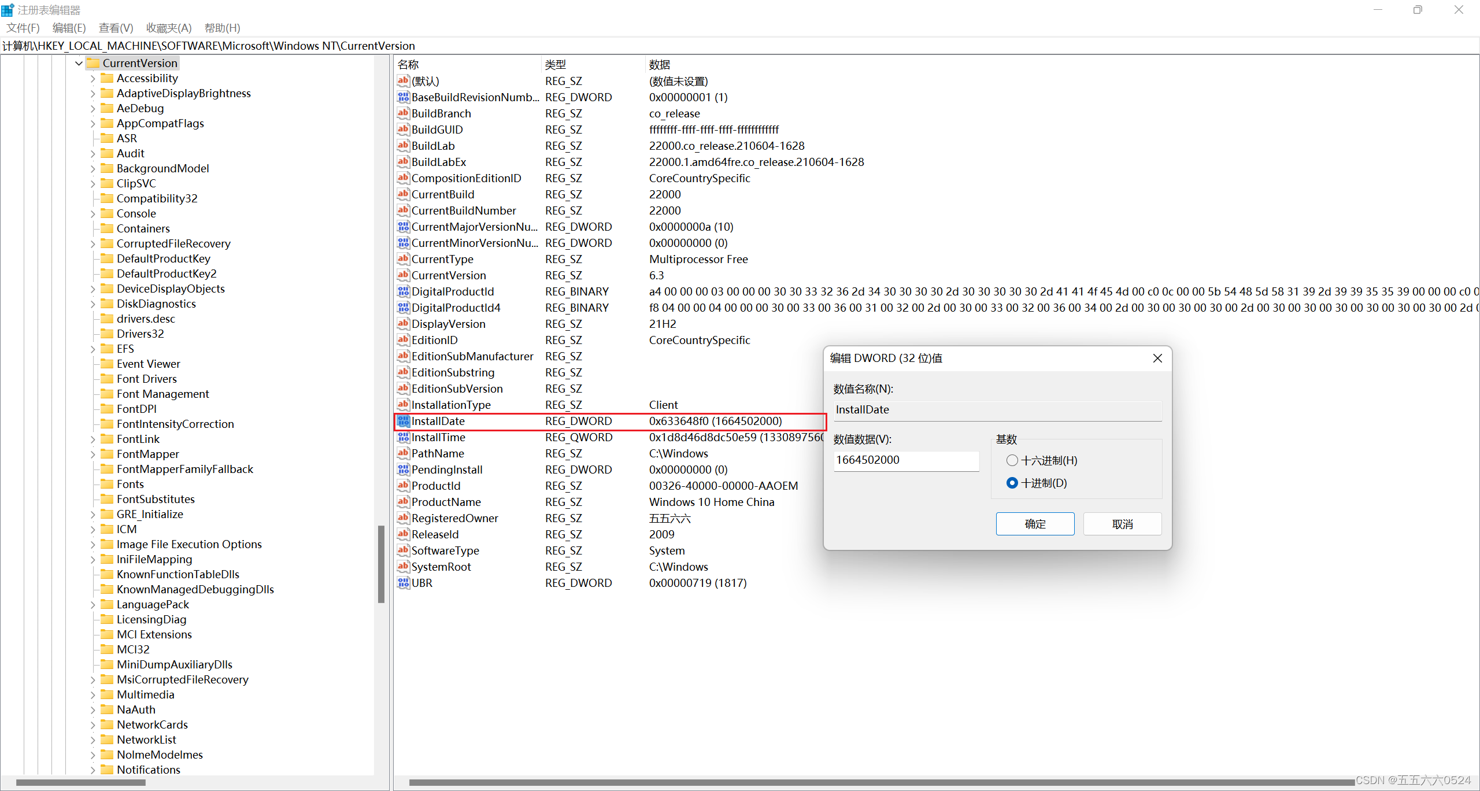Screen dimensions: 1480x791
Task: Click the BuildLabEx string value icon
Action: click(x=403, y=162)
